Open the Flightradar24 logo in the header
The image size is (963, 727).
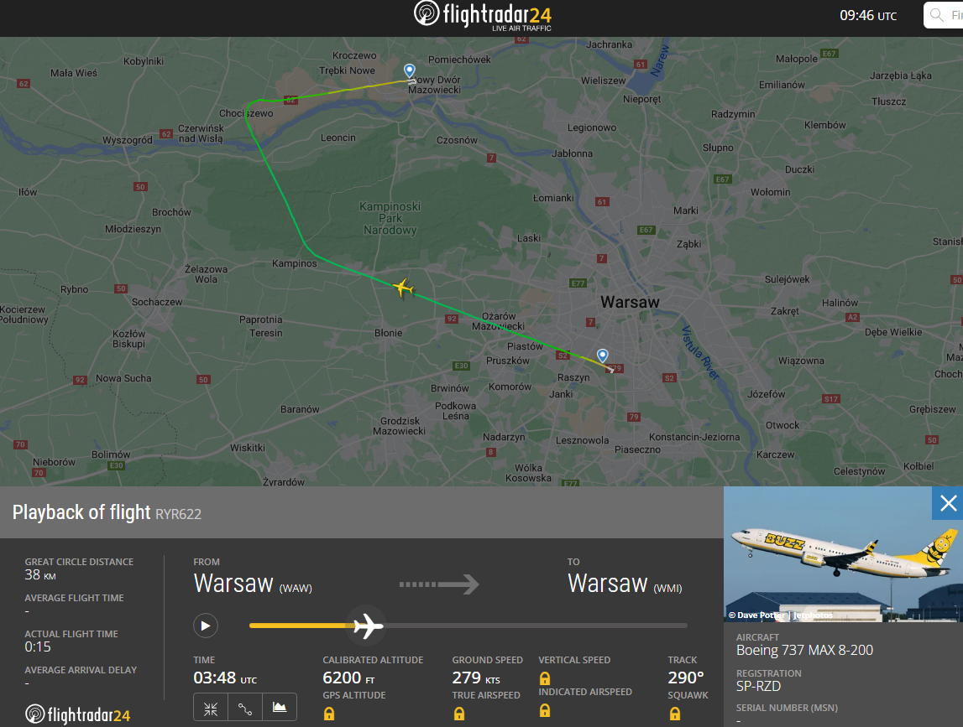pos(483,15)
